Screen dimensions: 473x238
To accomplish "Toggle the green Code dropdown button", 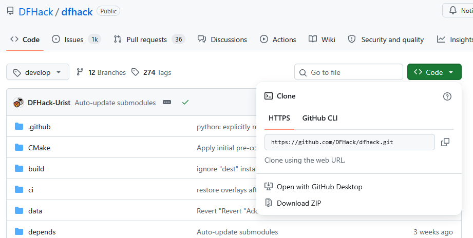I will 434,72.
